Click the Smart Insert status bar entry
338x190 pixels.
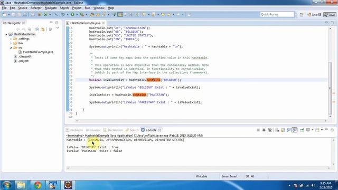coord(229,176)
